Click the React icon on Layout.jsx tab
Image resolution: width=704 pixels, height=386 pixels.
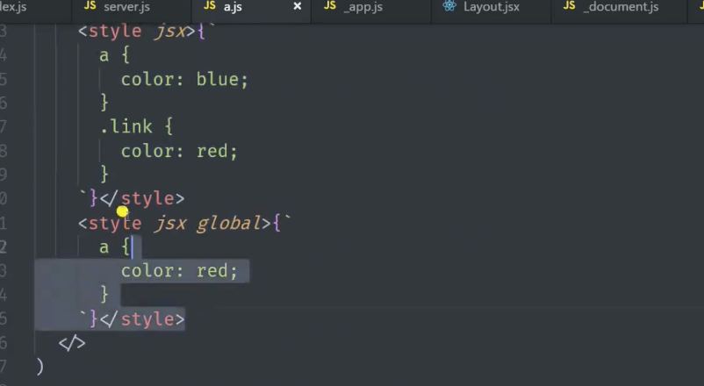pyautogui.click(x=449, y=6)
